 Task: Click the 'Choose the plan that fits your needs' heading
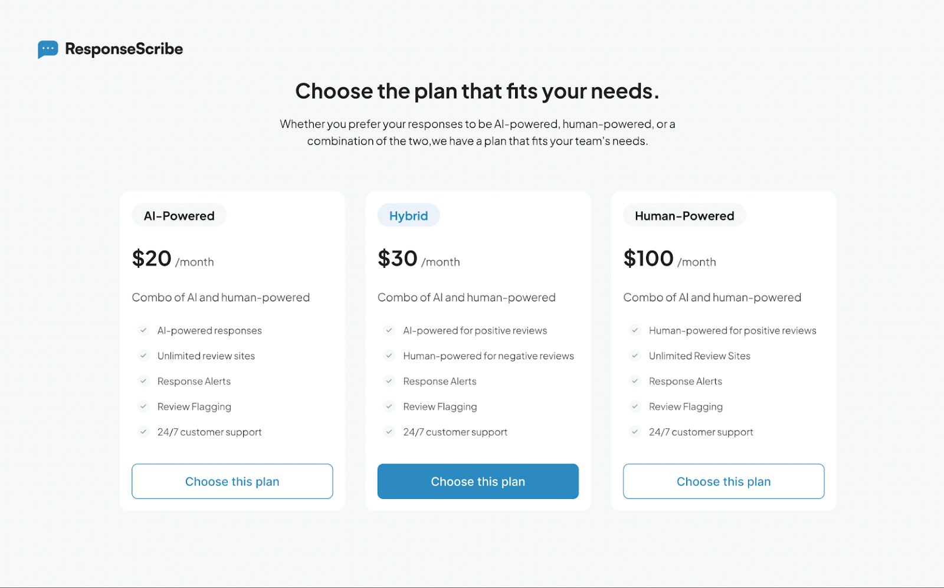477,91
